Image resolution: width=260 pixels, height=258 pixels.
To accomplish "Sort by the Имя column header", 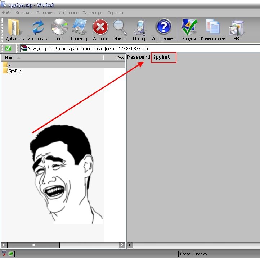I will point(52,58).
